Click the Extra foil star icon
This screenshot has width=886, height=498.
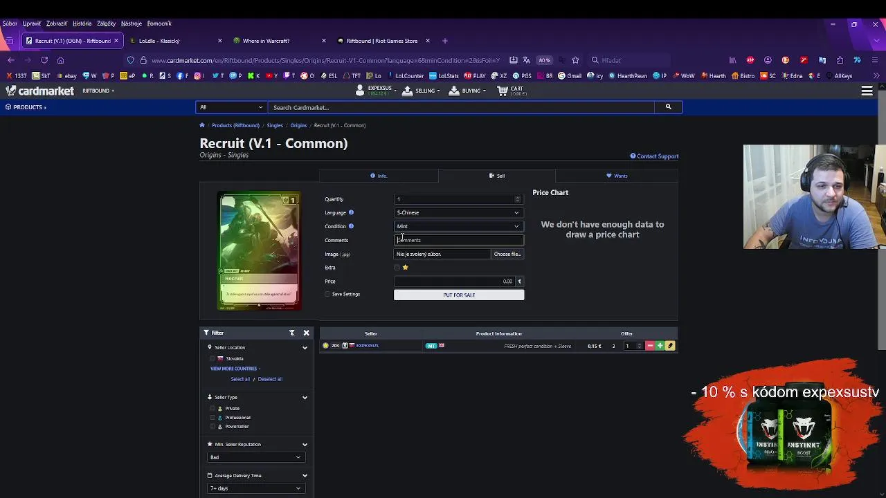click(x=405, y=268)
